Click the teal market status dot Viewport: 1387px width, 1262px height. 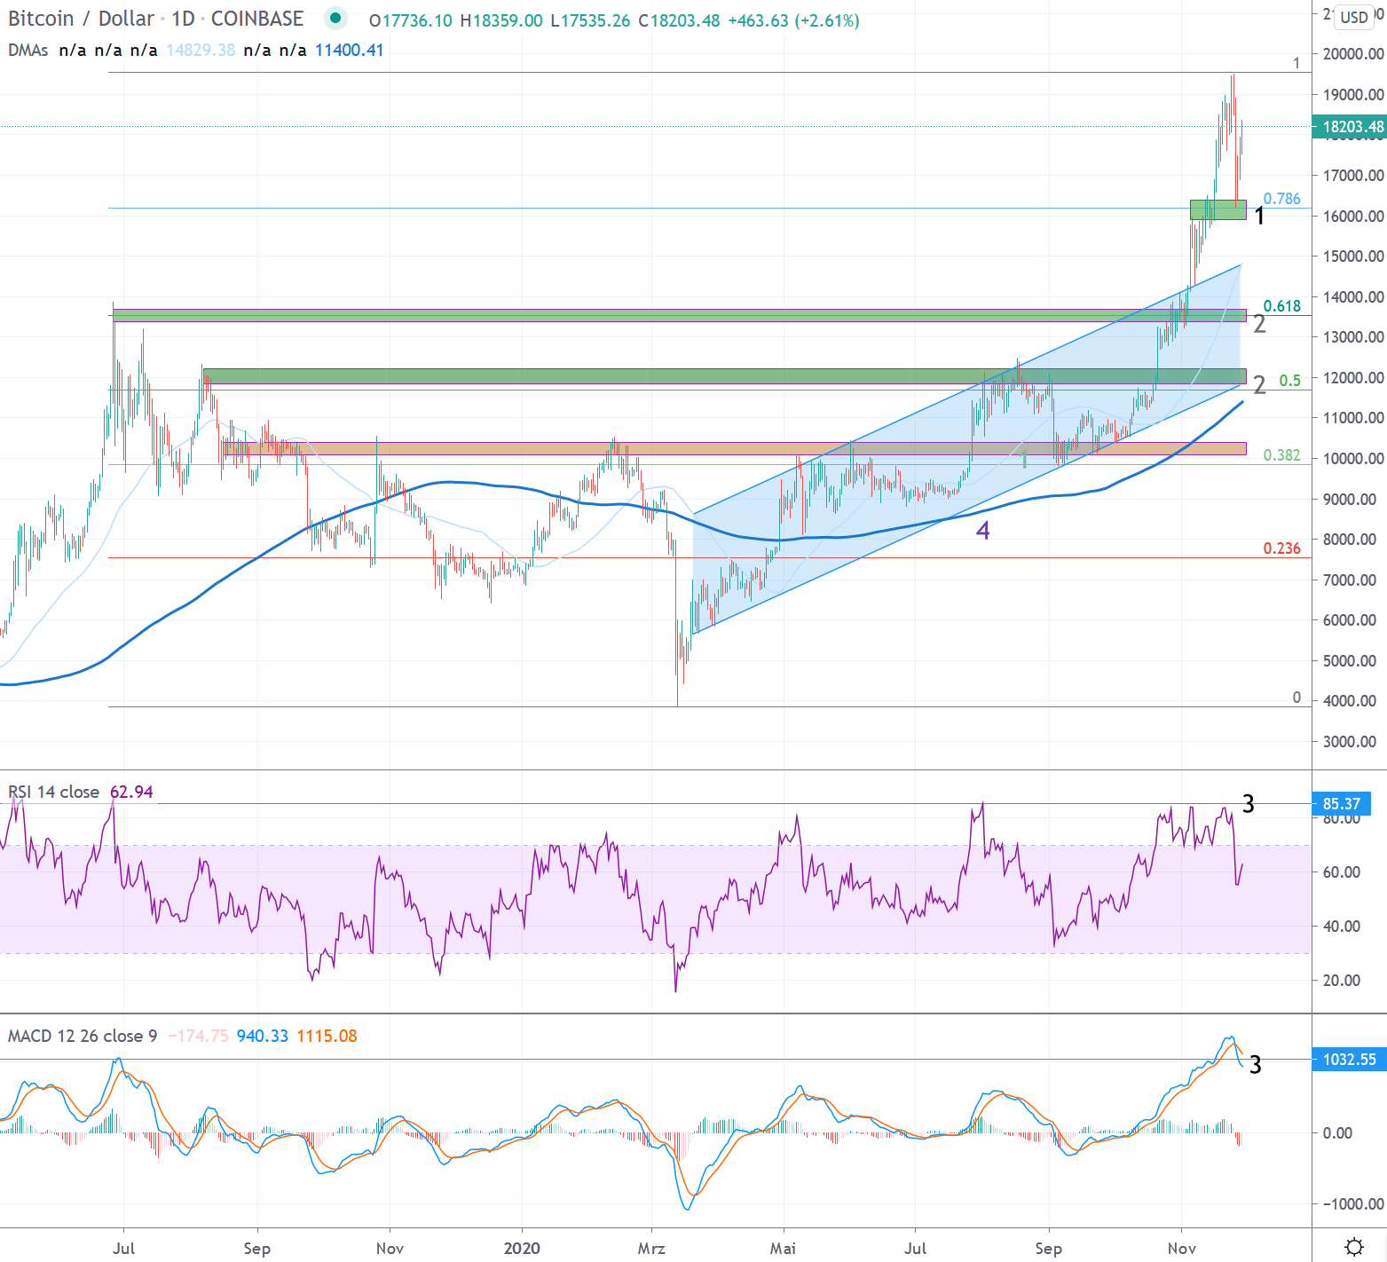click(335, 17)
